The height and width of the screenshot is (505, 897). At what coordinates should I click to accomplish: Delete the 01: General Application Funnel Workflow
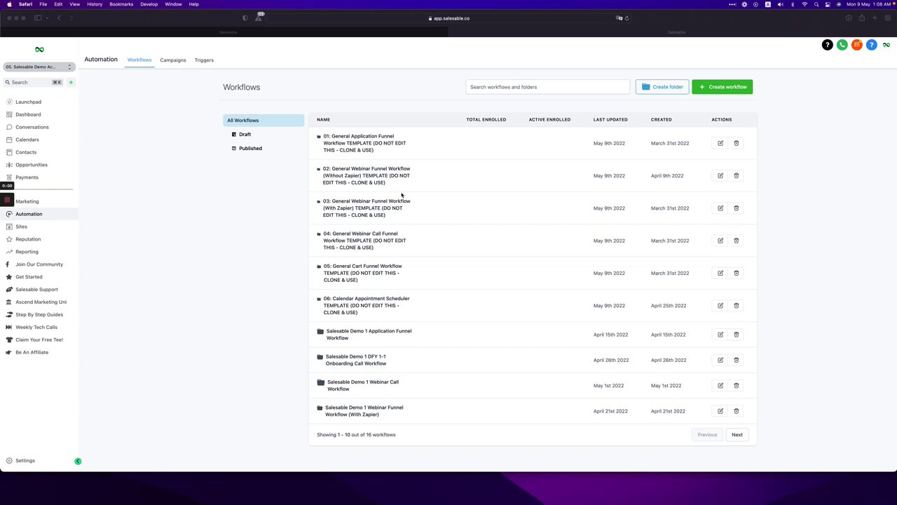coord(736,143)
